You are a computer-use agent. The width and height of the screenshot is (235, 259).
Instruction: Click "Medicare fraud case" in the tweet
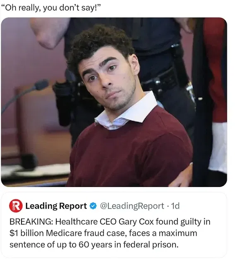tap(86, 233)
